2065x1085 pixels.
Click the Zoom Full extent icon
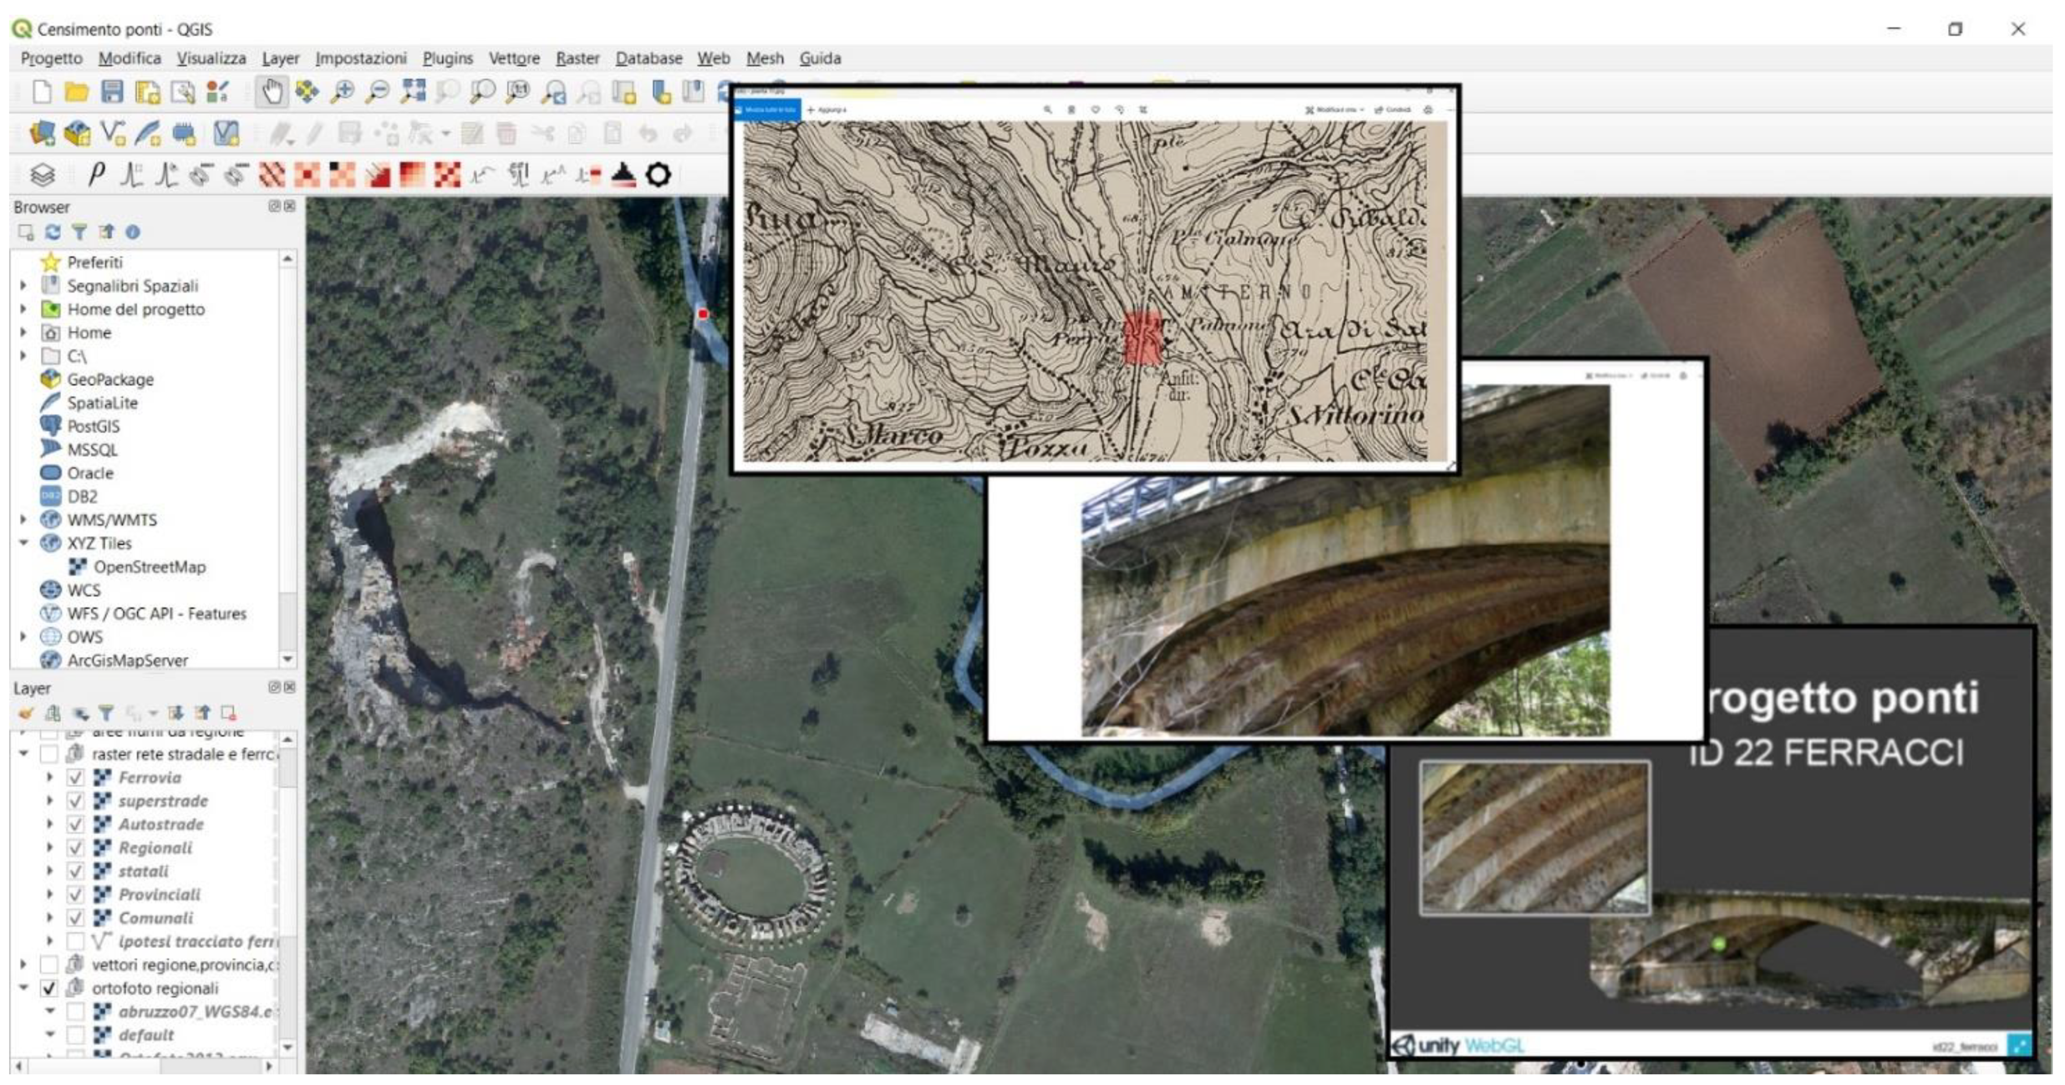point(413,92)
